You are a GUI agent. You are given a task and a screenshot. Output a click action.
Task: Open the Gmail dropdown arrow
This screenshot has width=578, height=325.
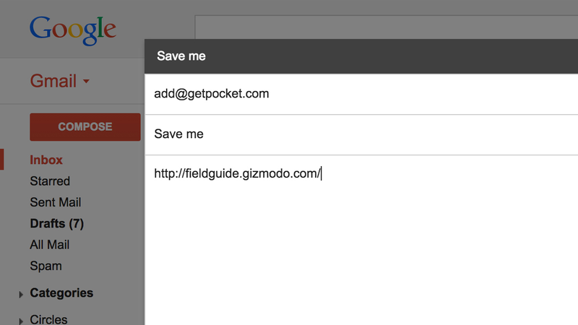pyautogui.click(x=86, y=81)
